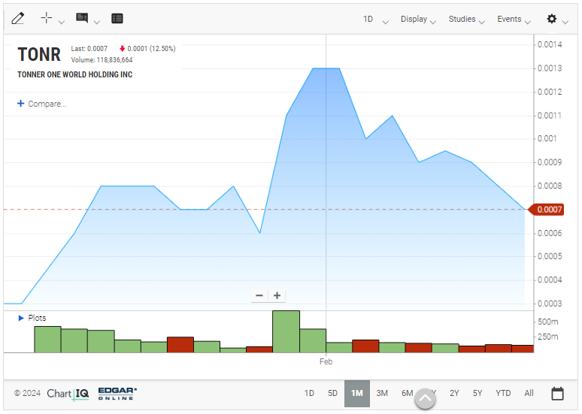This screenshot has height=414, width=582.
Task: Select the 2Y range button
Action: [454, 393]
